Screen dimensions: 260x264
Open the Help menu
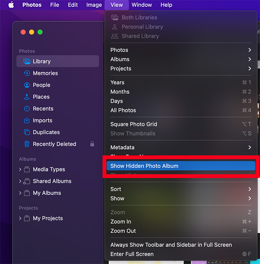[x=166, y=5]
